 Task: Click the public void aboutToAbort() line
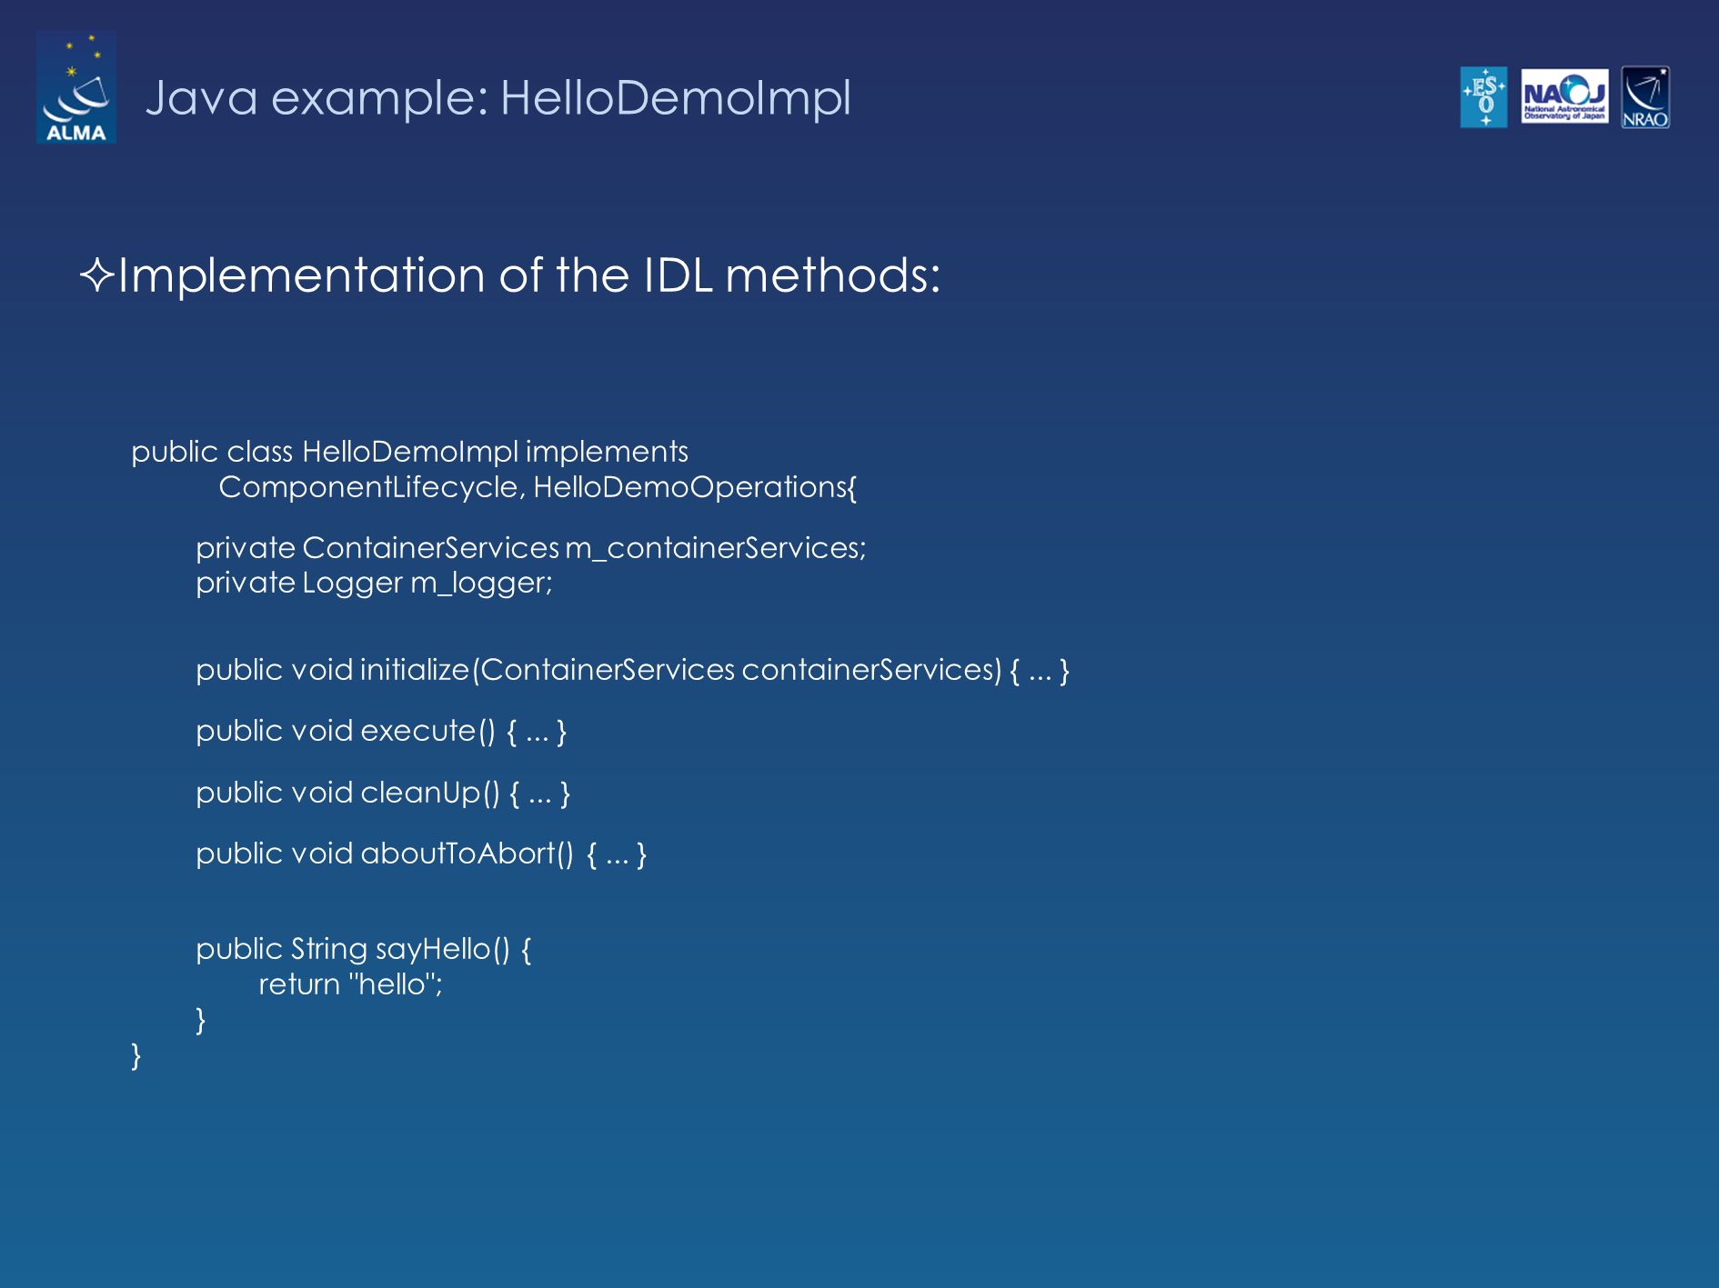421,854
